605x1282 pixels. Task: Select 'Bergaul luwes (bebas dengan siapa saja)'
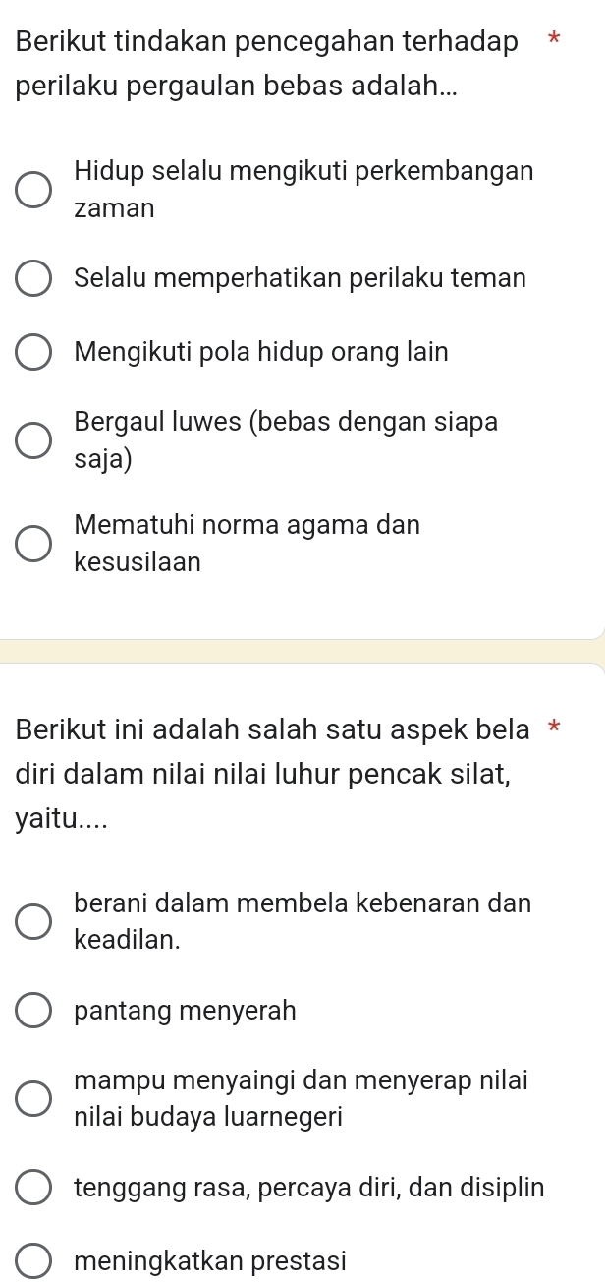point(33,441)
